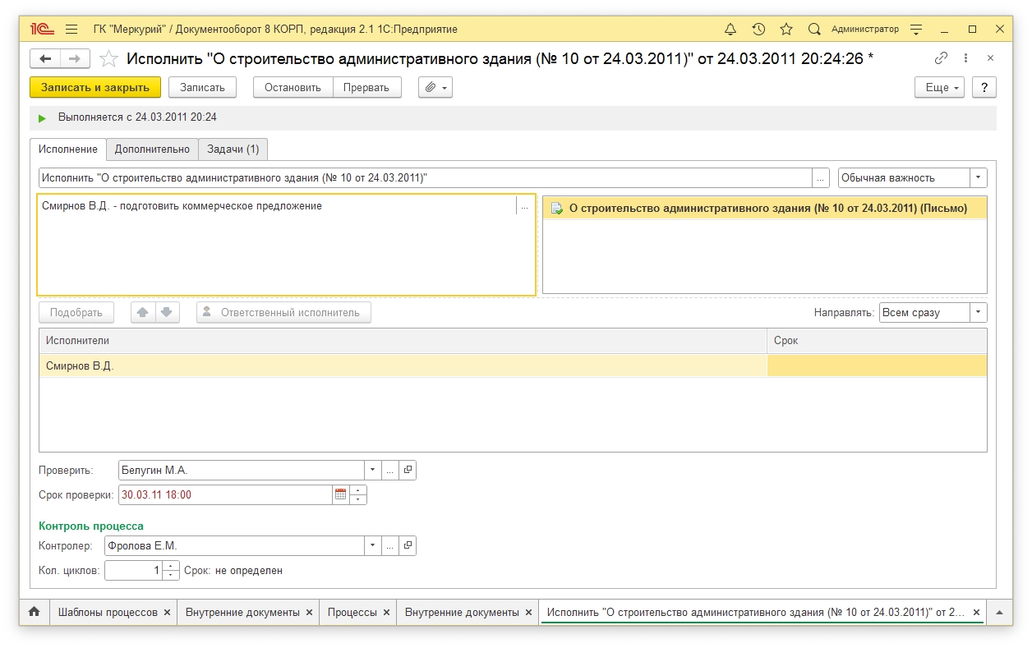Switch to the Дополнительно tab
The image size is (1032, 648).
152,149
